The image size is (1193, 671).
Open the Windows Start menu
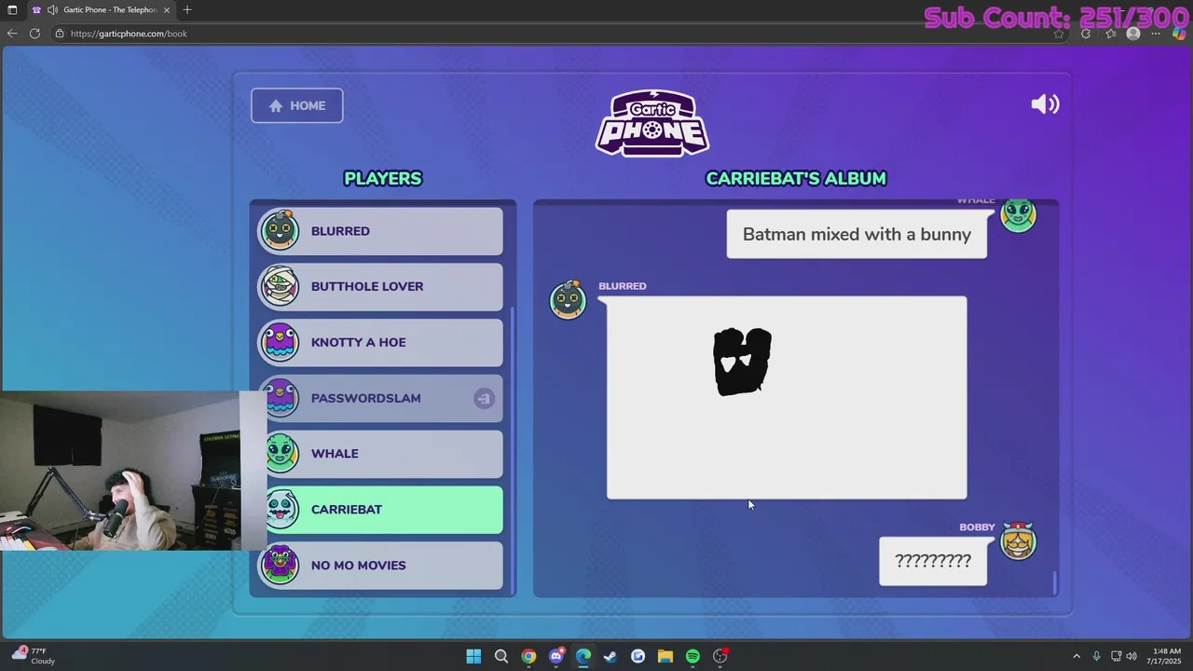[x=473, y=656]
